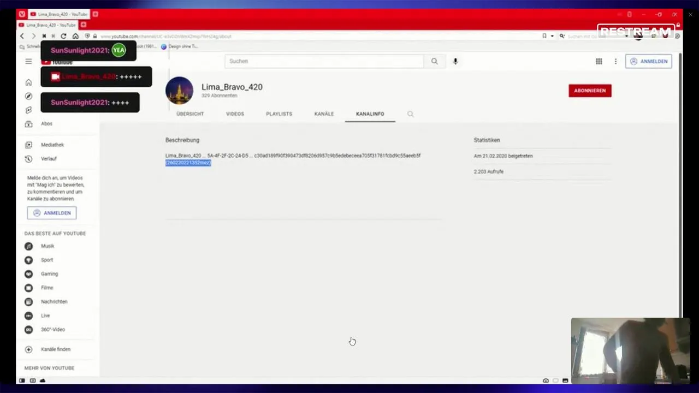
Task: Click the padlock site info icon
Action: click(x=95, y=36)
